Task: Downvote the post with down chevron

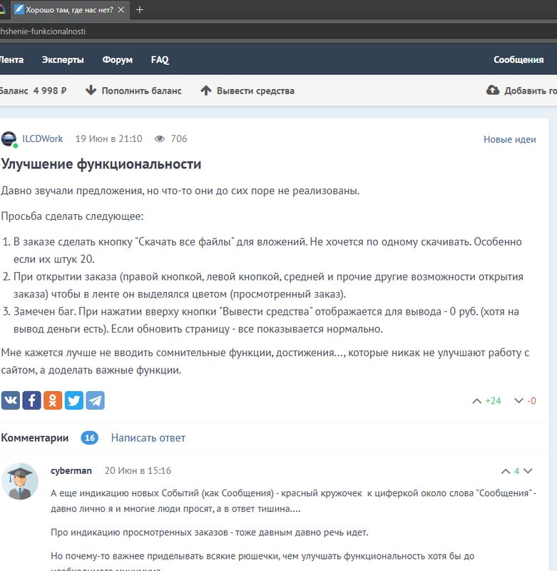Action: [x=518, y=401]
